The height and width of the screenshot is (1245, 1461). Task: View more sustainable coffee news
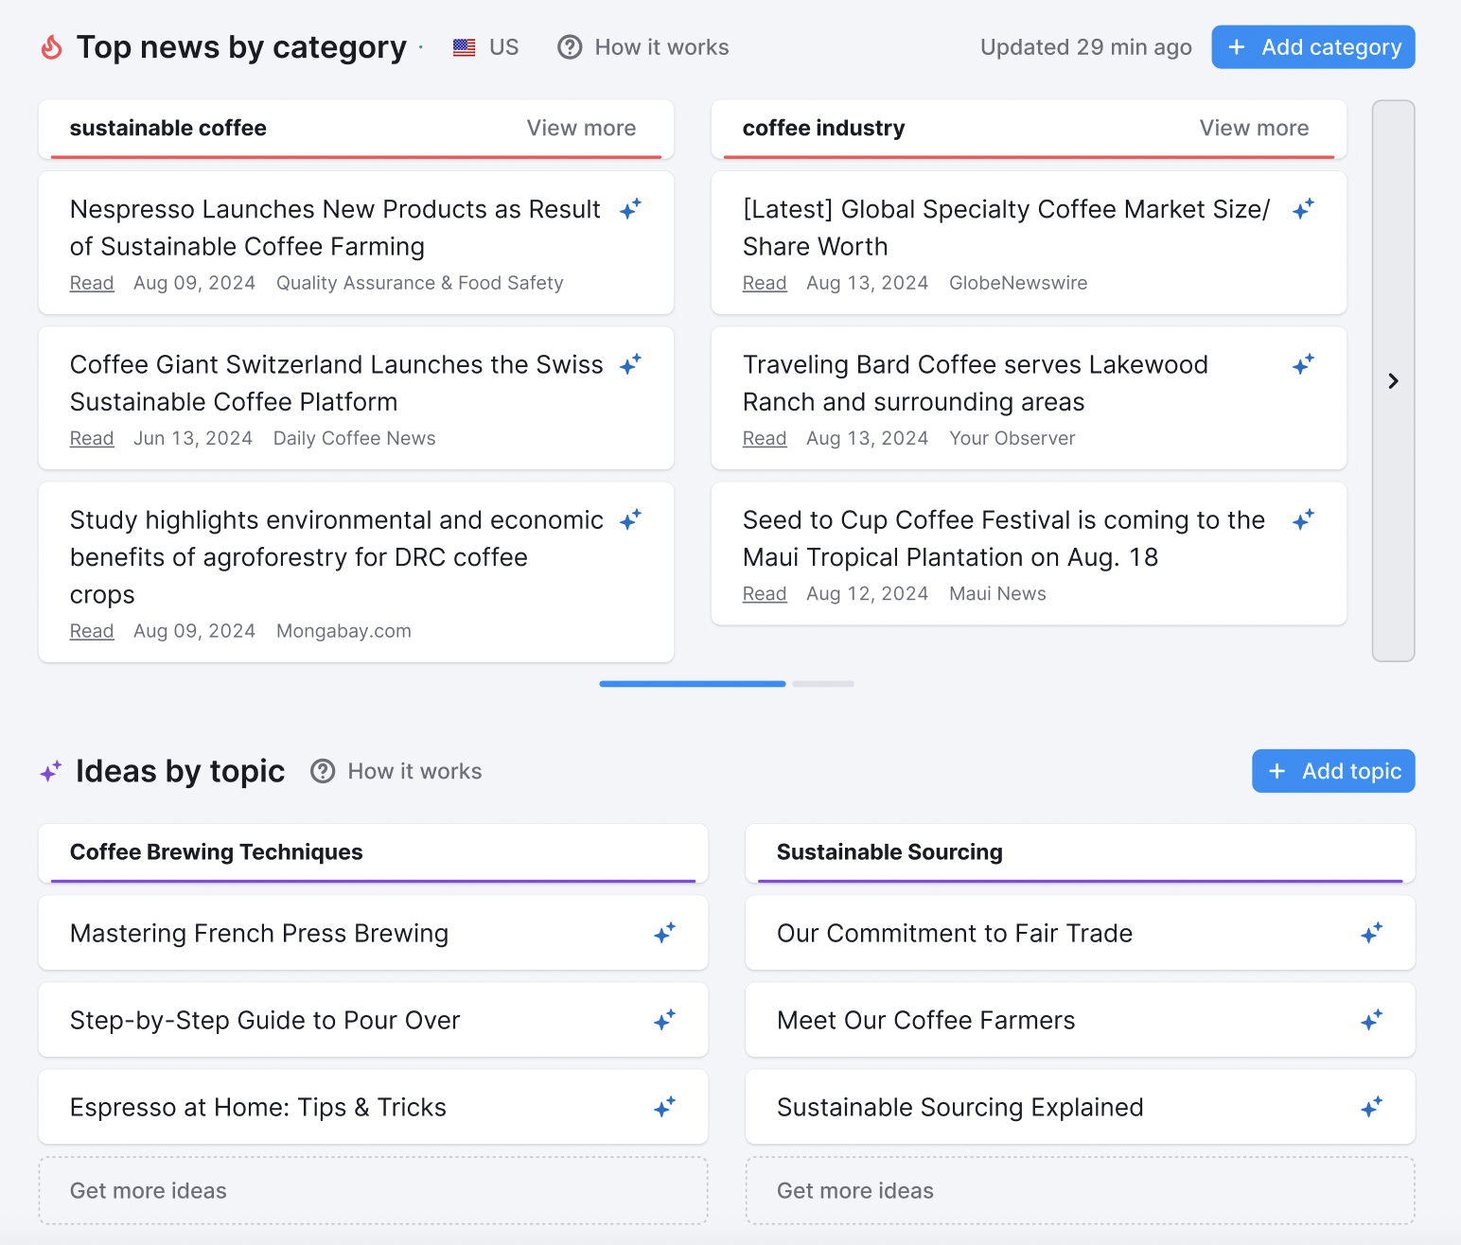click(x=581, y=129)
